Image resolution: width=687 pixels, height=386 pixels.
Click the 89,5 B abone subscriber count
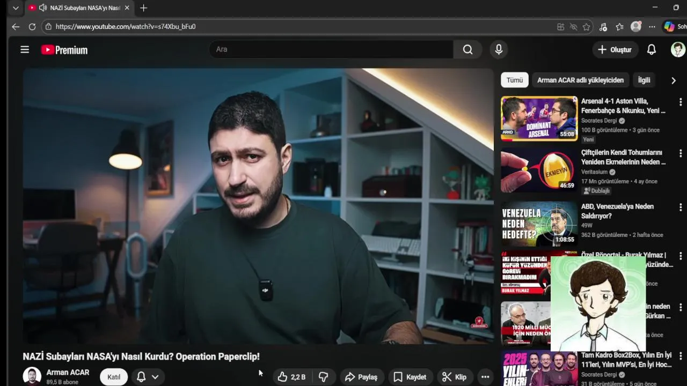pyautogui.click(x=62, y=382)
